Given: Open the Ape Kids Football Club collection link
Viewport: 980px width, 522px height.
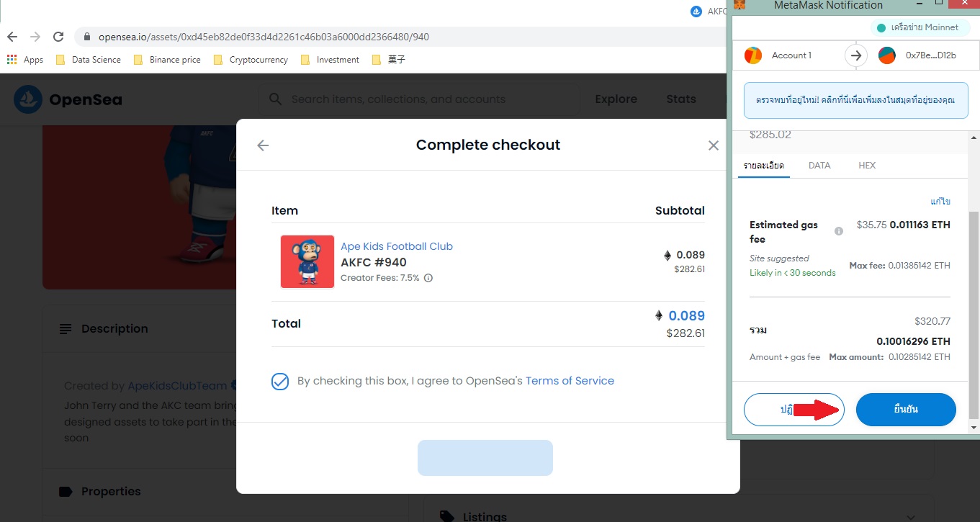Looking at the screenshot, I should pyautogui.click(x=397, y=246).
